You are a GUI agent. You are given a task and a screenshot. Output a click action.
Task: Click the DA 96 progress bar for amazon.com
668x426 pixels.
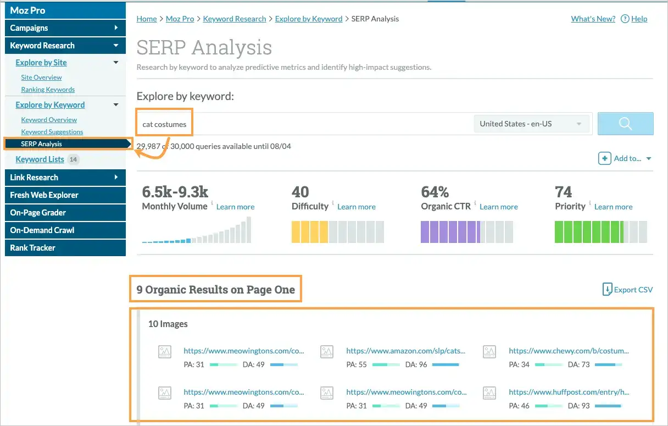pos(447,364)
